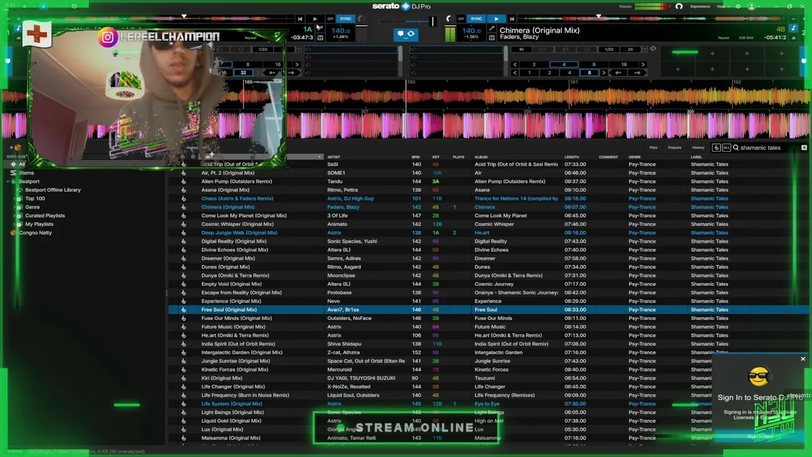Expand the Genre folder

click(x=14, y=207)
